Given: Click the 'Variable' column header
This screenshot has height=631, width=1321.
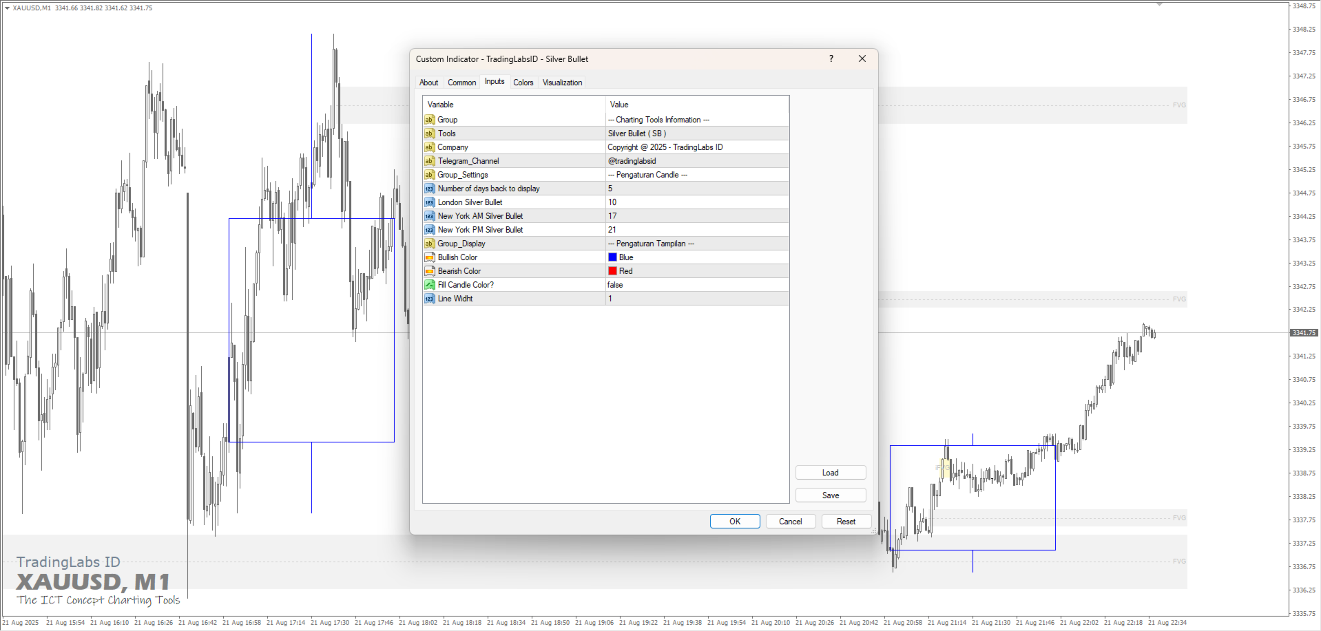Looking at the screenshot, I should pos(514,105).
